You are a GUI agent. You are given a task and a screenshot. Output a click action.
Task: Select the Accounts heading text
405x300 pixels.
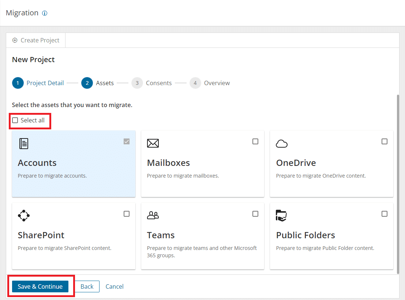37,163
